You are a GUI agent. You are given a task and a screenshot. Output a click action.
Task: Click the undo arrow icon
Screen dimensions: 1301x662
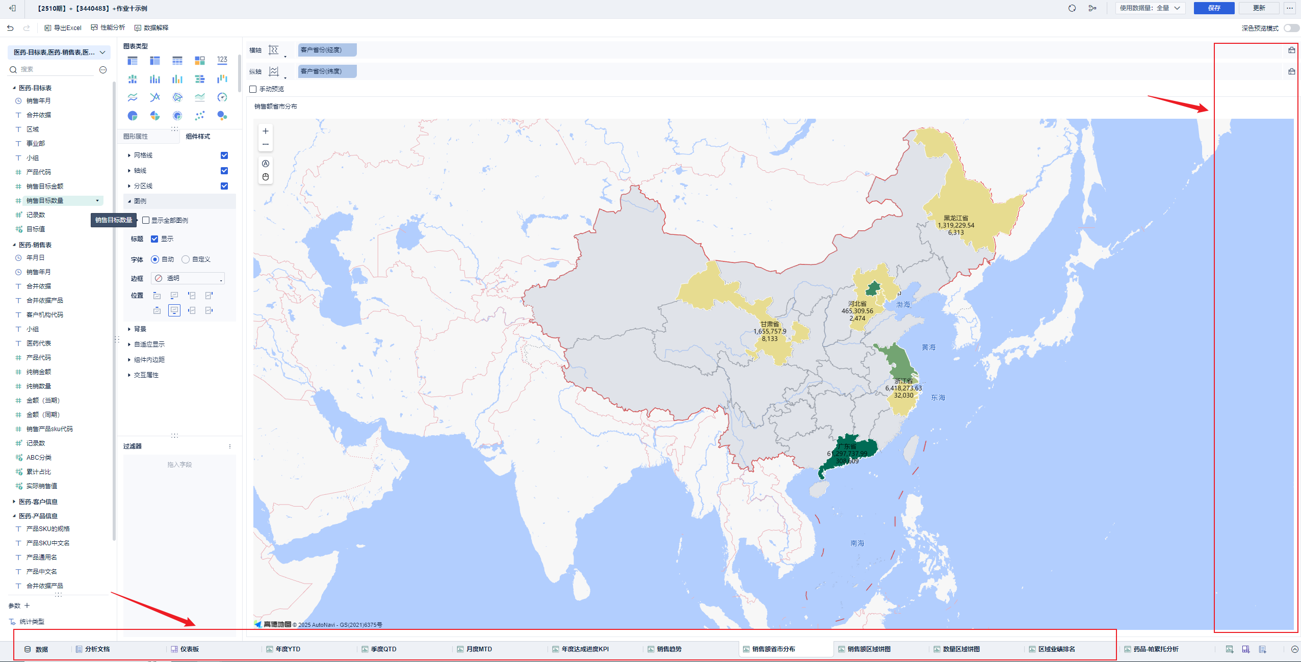pos(10,28)
